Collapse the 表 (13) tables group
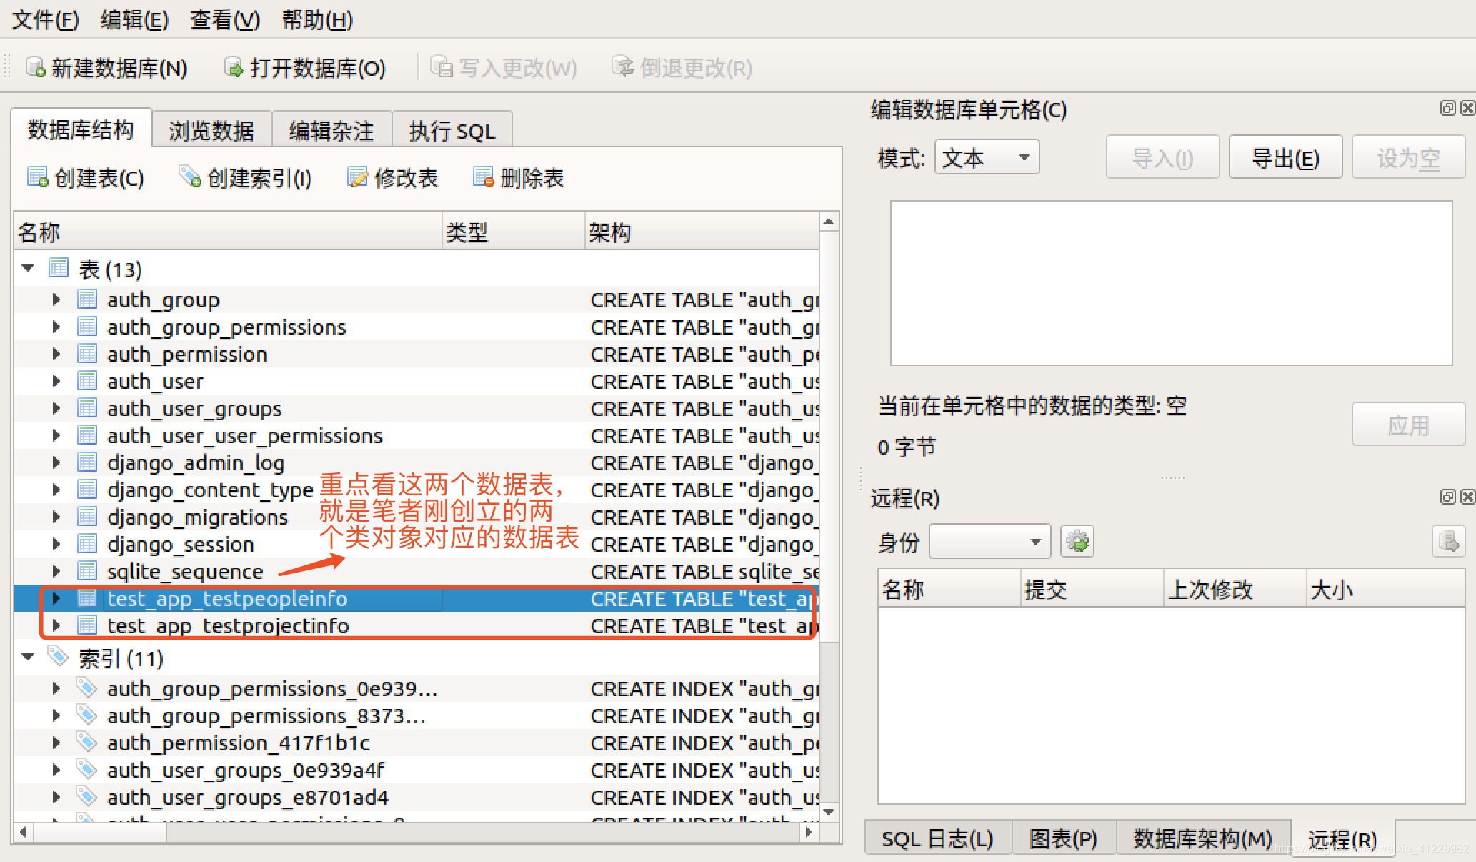 [x=29, y=269]
